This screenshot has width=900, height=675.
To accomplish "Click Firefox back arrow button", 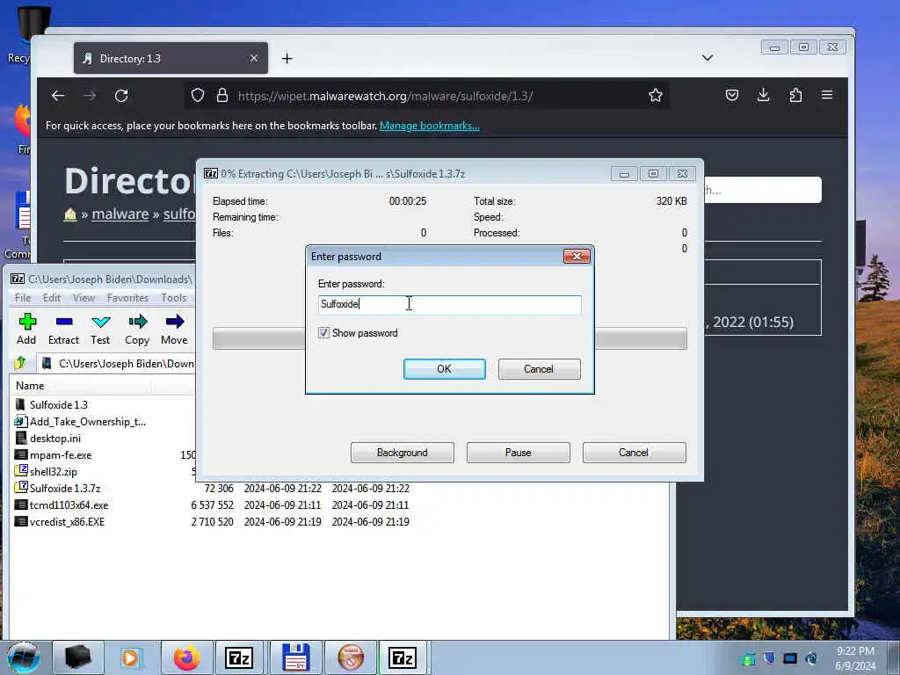I will point(58,95).
